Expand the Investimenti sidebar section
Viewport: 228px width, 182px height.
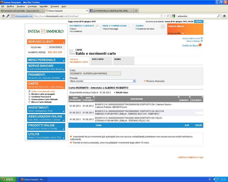[63, 111]
